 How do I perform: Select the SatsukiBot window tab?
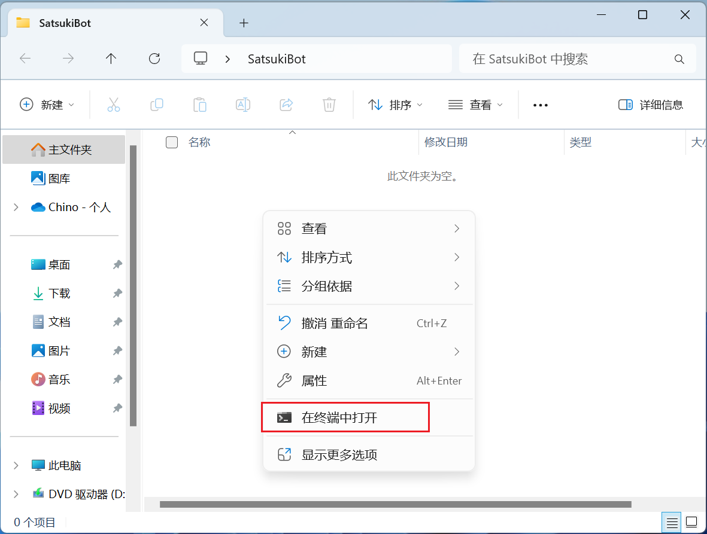[x=116, y=23]
